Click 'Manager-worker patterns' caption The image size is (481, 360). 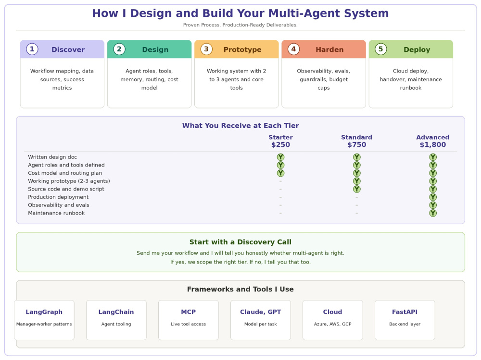[x=44, y=324]
